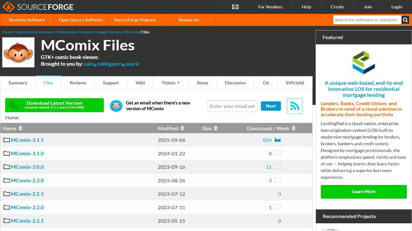
Task: Go to Home breadcrumb link
Action: [x=7, y=32]
